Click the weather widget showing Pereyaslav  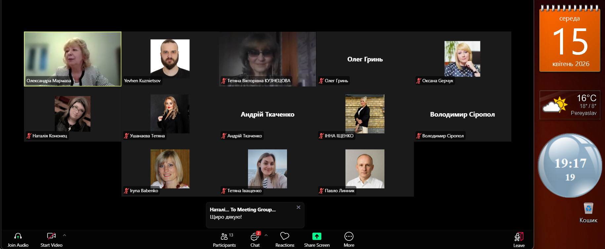coord(570,105)
